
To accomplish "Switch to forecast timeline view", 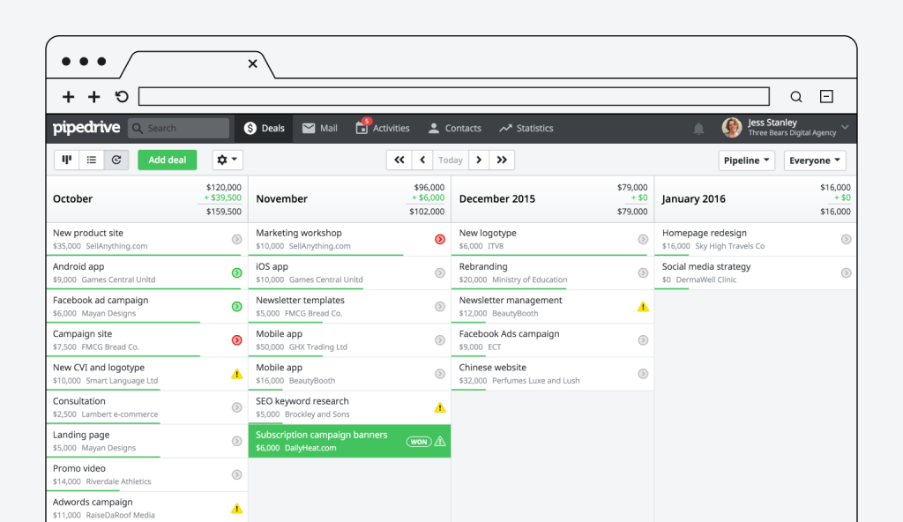I will [116, 160].
